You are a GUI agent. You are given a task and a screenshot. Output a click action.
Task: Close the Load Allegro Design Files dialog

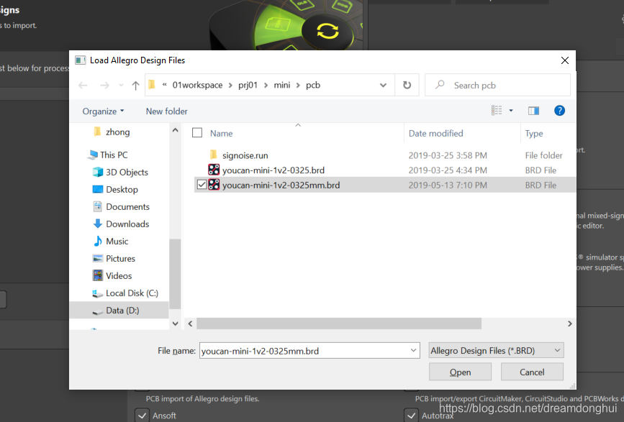point(565,60)
